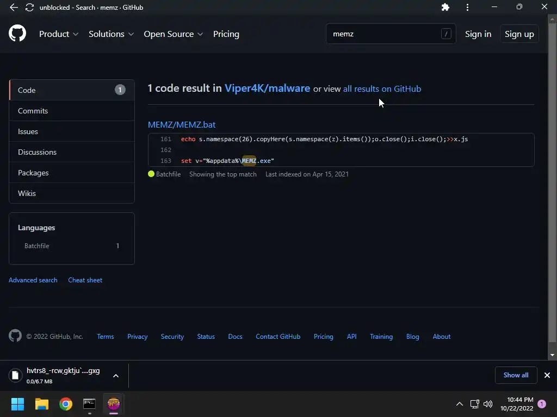This screenshot has height=417, width=557.
Task: Open the Viper4K/malware repository link
Action: pos(267,88)
